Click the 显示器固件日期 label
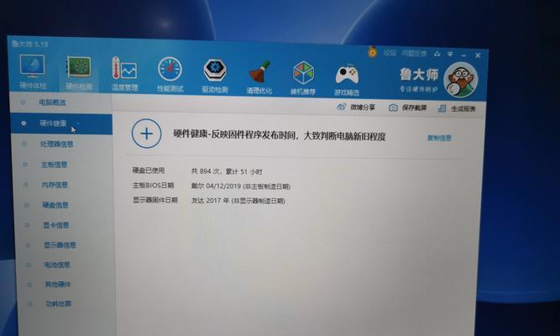Screen dimensions: 560x336 pyautogui.click(x=155, y=200)
